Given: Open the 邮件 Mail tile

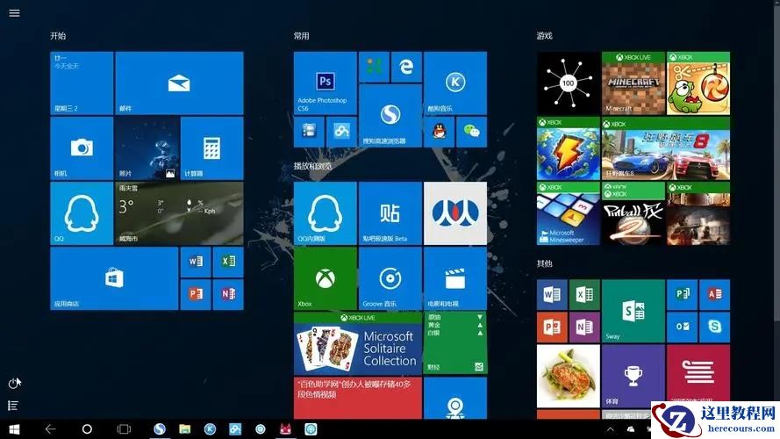Looking at the screenshot, I should (179, 83).
